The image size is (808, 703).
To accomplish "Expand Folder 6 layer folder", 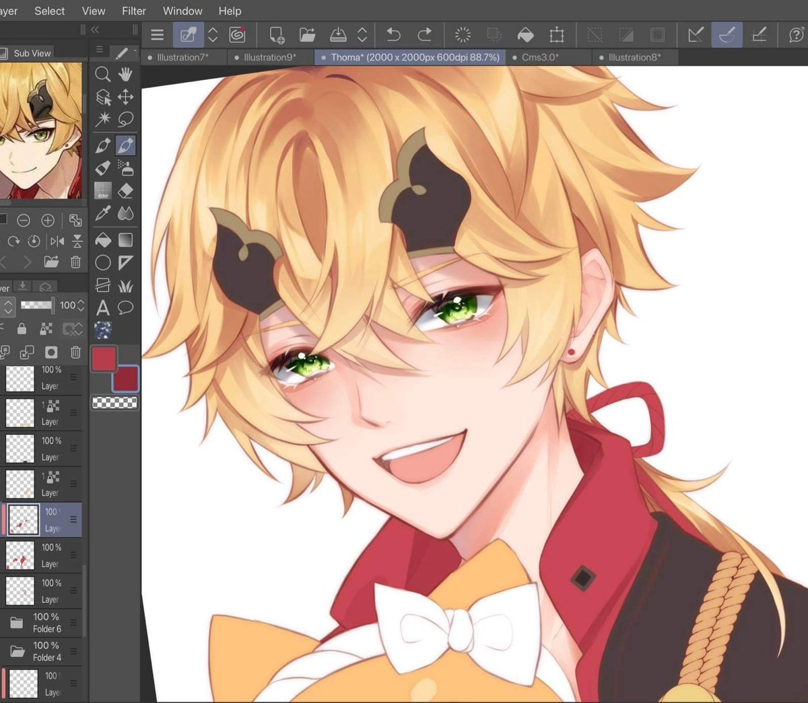I will pyautogui.click(x=17, y=623).
